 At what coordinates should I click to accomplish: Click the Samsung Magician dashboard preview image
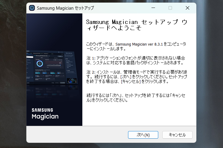point(52,67)
